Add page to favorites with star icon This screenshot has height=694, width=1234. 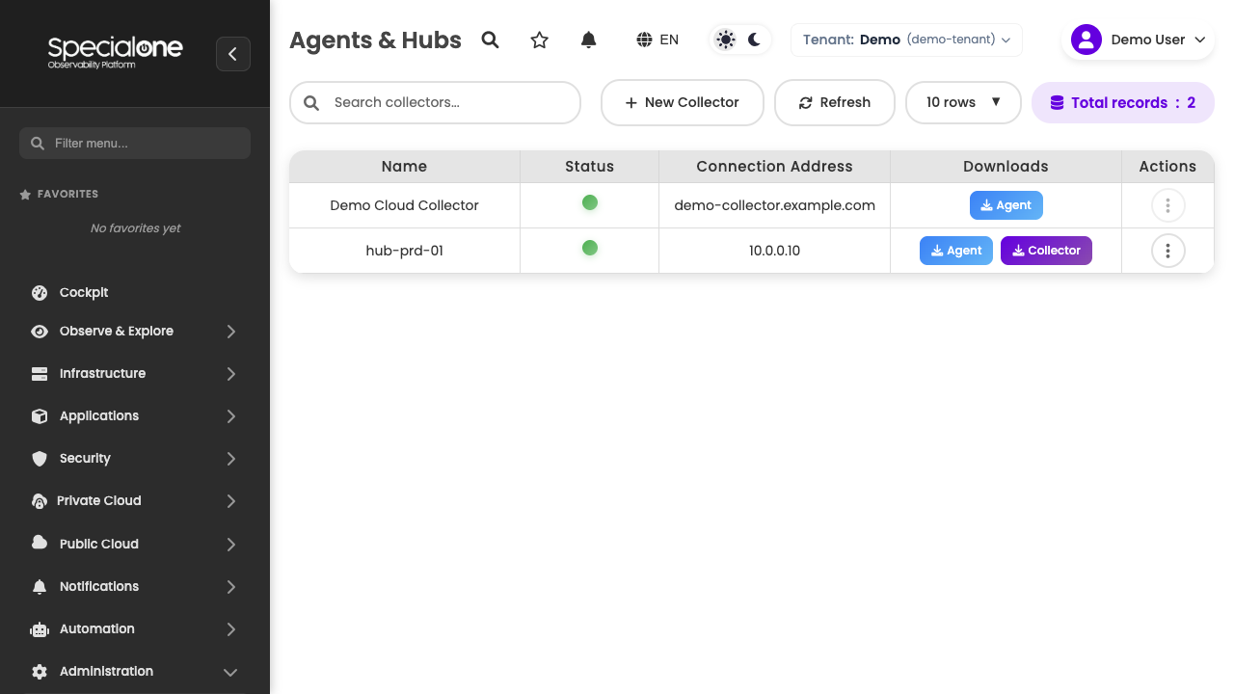pos(540,40)
